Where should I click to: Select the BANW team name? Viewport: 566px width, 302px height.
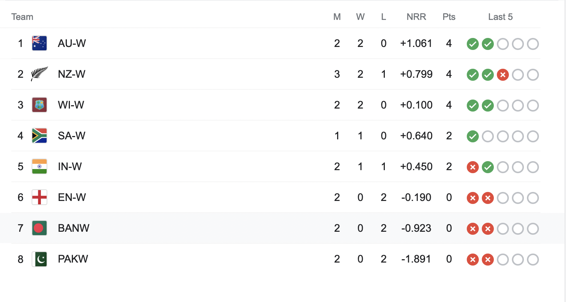tap(74, 228)
